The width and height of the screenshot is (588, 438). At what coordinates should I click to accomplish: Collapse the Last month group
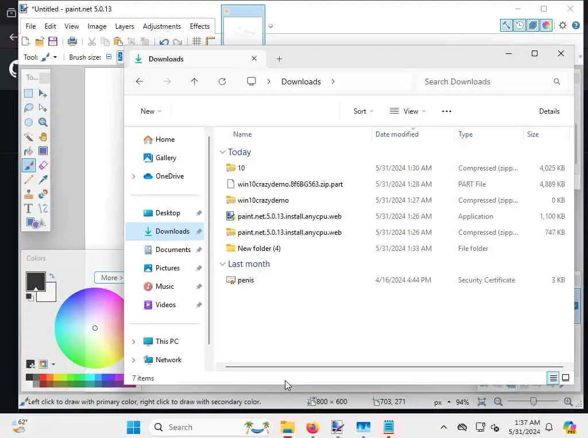click(x=222, y=264)
